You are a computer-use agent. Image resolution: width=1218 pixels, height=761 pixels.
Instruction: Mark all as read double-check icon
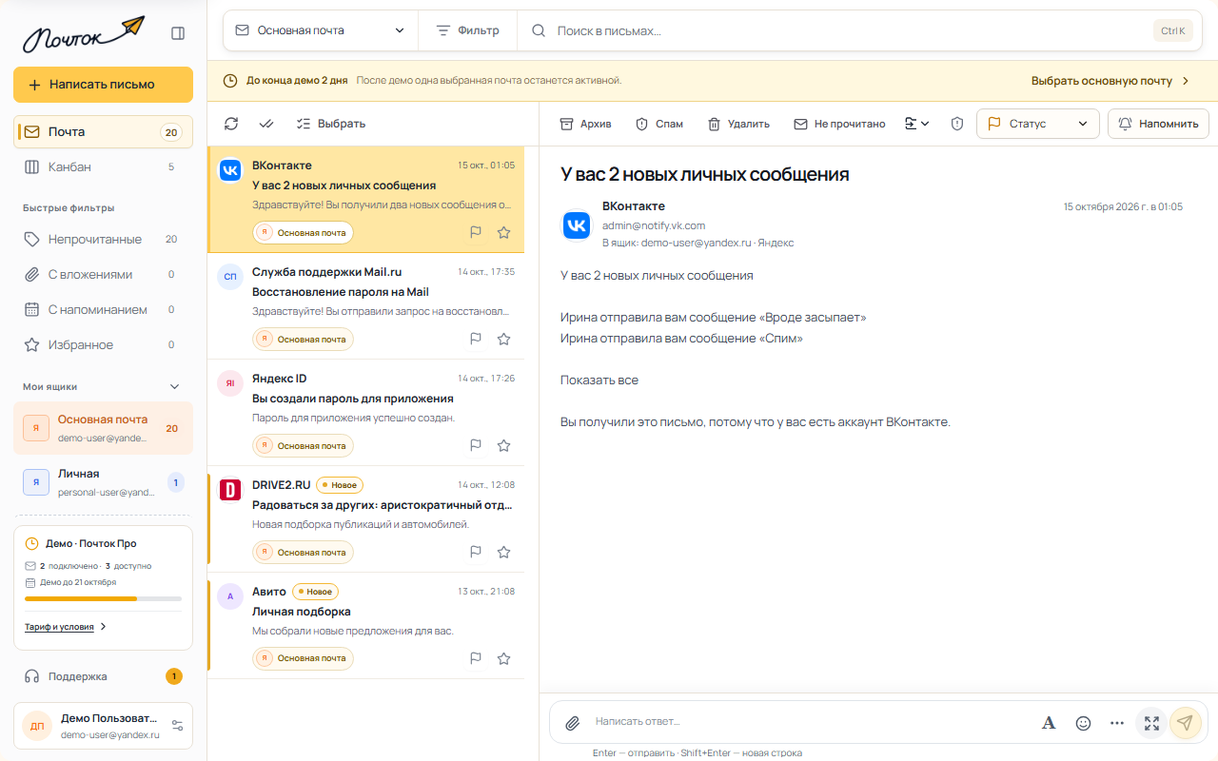point(266,124)
